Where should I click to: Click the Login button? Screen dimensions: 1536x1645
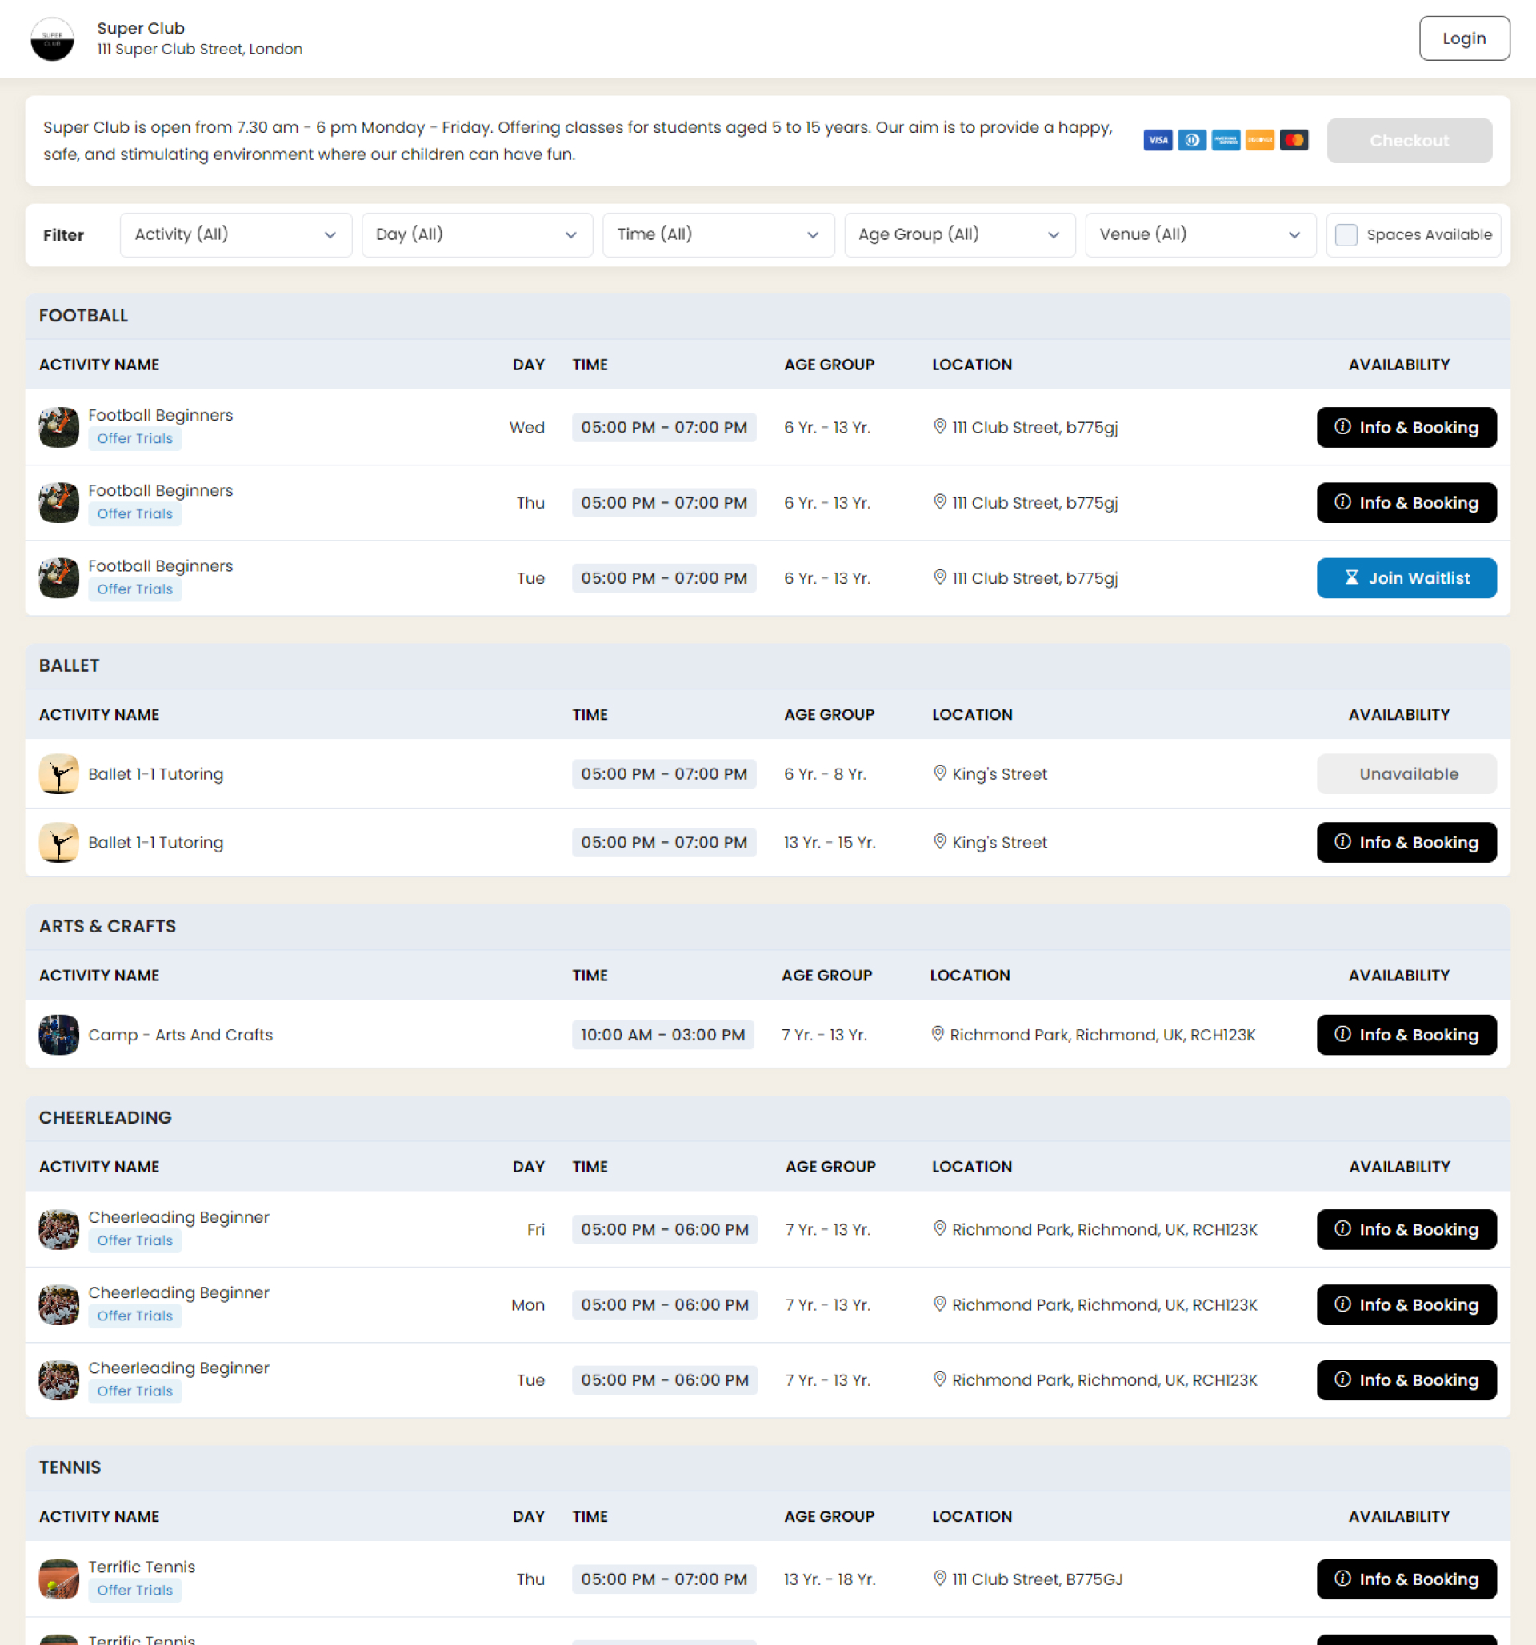[1464, 38]
